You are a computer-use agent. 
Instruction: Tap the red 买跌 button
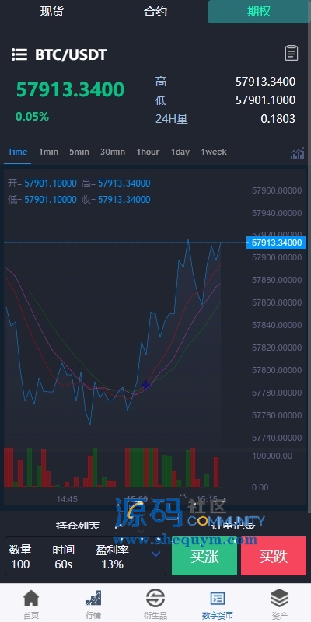[274, 556]
